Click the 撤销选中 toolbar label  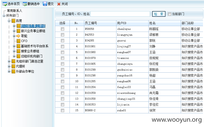tap(33, 4)
